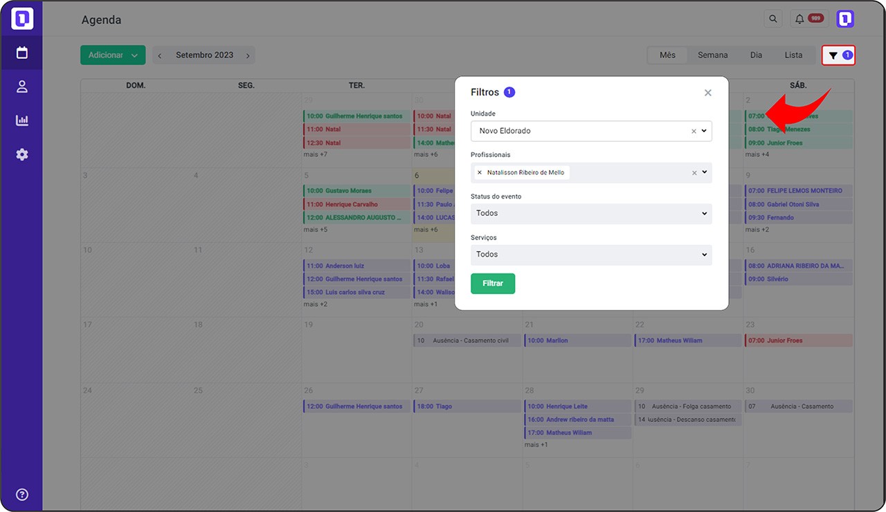Open the reports bar chart icon

[22, 120]
